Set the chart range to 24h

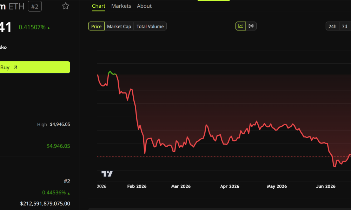(x=332, y=26)
